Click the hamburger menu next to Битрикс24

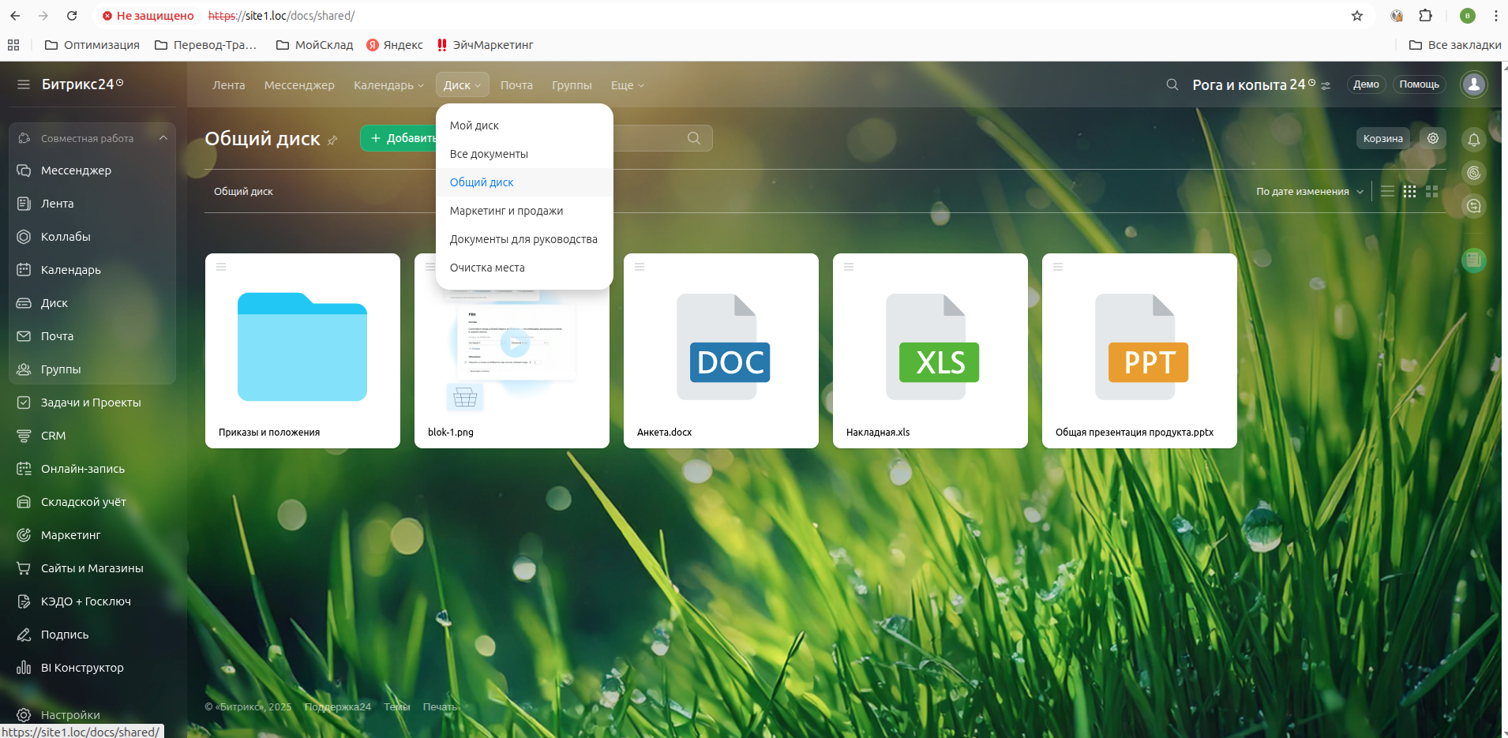(x=24, y=84)
